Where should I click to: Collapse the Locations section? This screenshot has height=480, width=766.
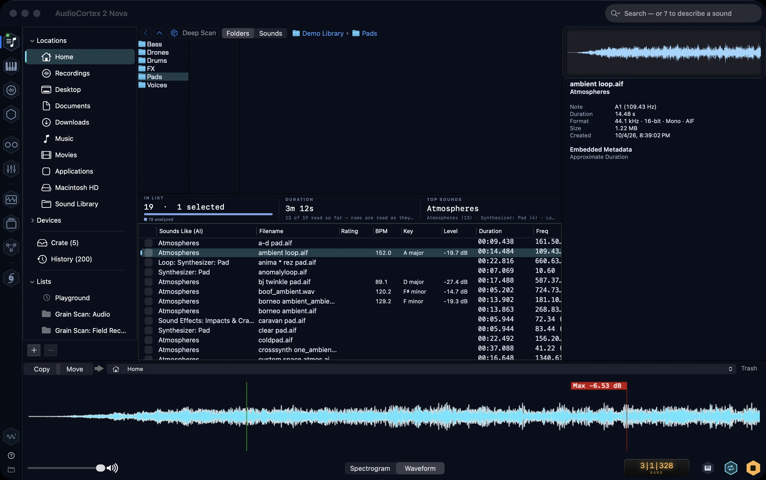[32, 41]
